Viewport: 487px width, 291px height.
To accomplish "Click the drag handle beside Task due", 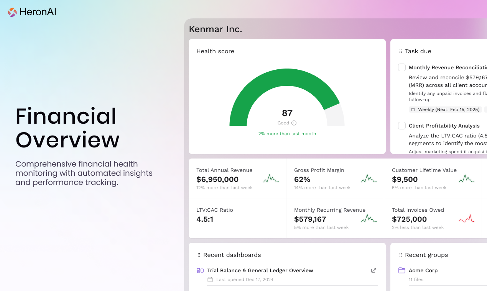I will [x=400, y=51].
